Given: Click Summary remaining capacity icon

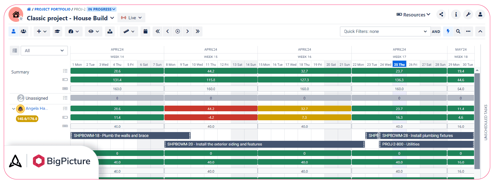Looking at the screenshot, I should [65, 80].
